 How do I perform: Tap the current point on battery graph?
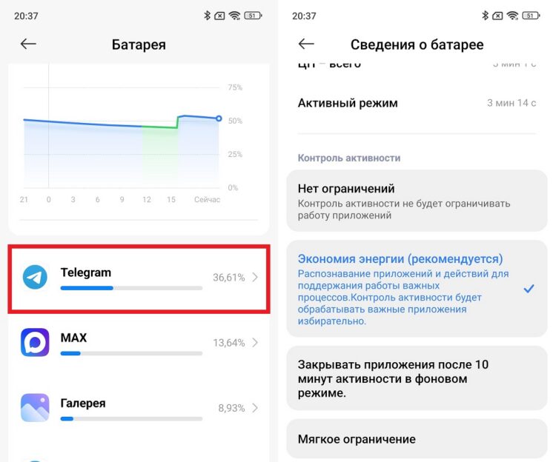click(x=219, y=118)
